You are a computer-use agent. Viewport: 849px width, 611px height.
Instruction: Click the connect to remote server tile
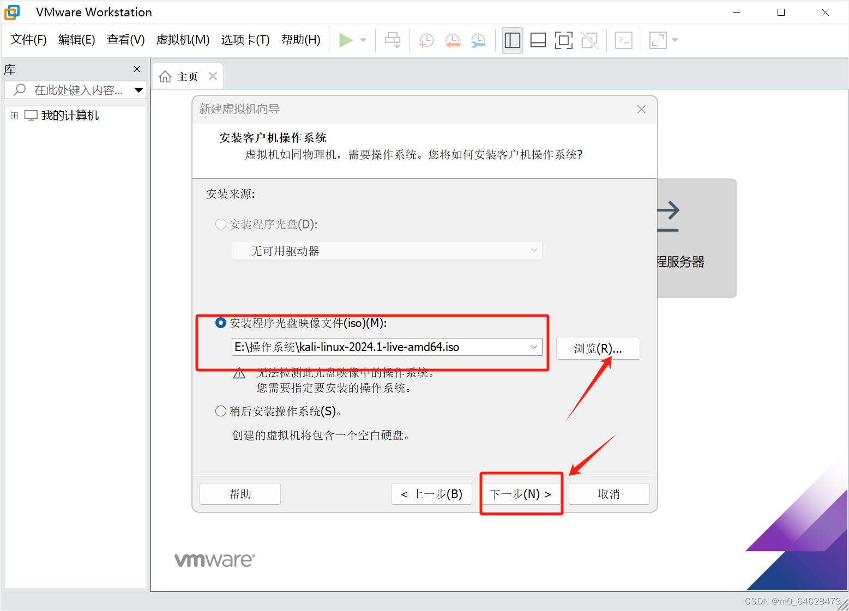pos(697,238)
